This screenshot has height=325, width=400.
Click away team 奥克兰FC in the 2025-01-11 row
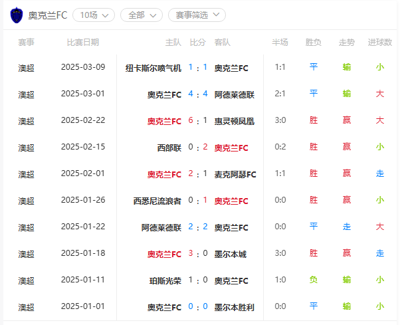pos(231,281)
